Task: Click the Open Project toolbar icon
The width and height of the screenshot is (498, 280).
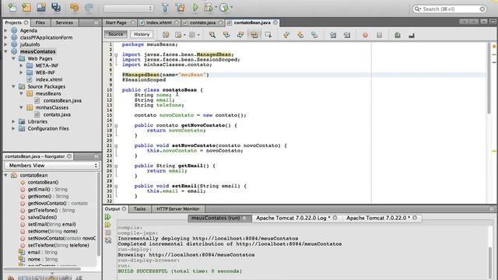Action: (41, 7)
